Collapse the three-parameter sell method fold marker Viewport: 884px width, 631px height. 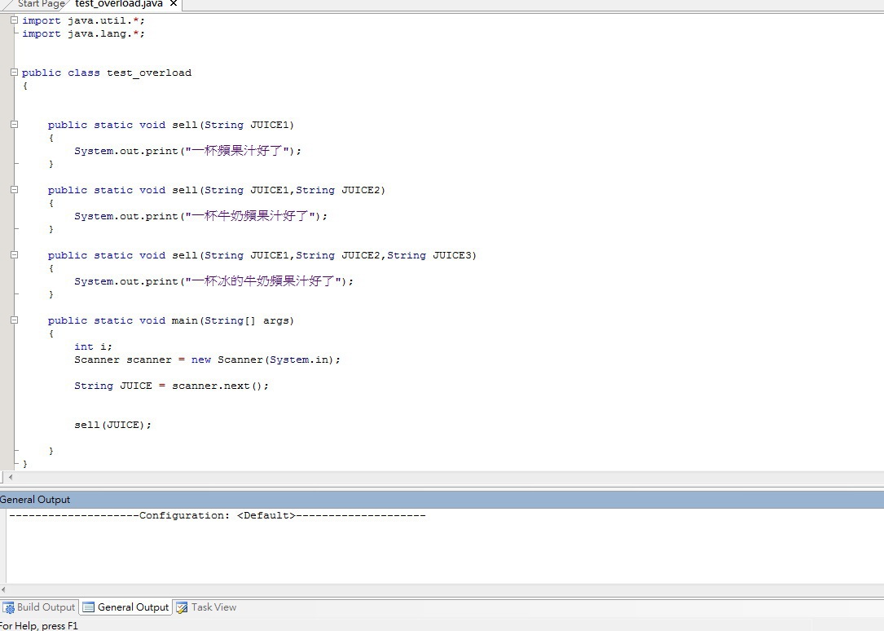point(14,255)
